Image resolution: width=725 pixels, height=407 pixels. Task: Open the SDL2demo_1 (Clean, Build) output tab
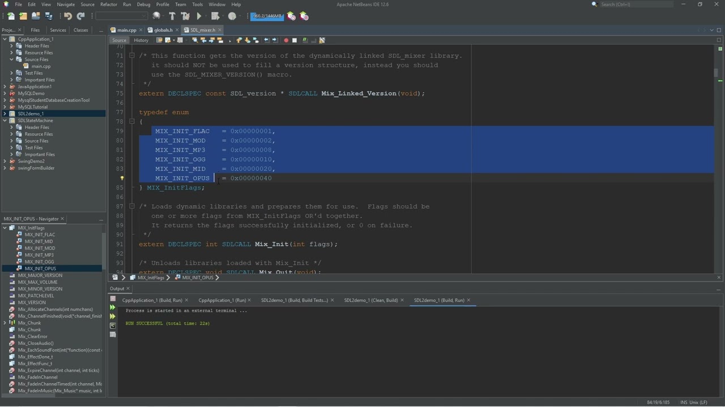371,300
